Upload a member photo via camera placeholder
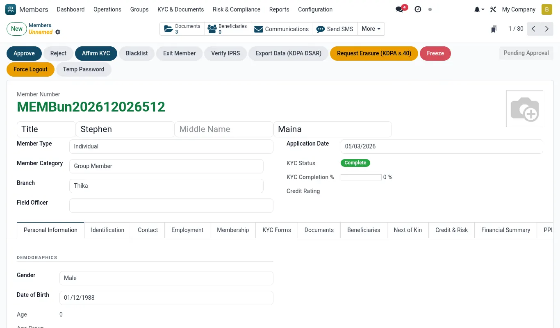Viewport: 560px width, 328px height. tap(525, 109)
